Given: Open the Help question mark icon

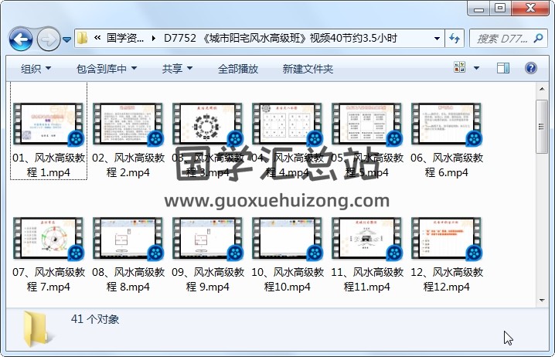Looking at the screenshot, I should coord(531,68).
